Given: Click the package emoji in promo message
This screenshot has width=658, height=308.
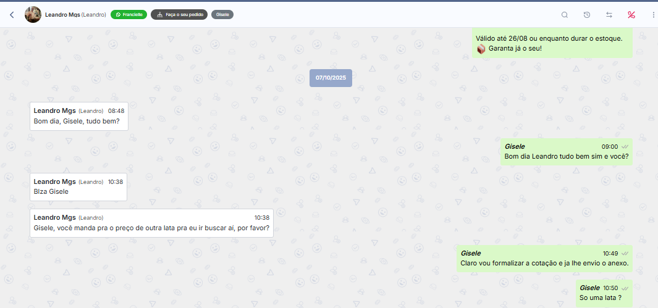Looking at the screenshot, I should pos(481,48).
